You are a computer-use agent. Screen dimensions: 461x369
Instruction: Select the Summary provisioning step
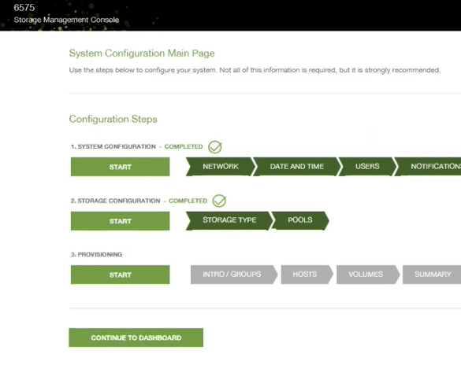click(432, 275)
